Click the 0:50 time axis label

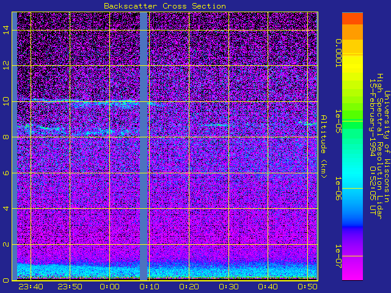click(307, 287)
